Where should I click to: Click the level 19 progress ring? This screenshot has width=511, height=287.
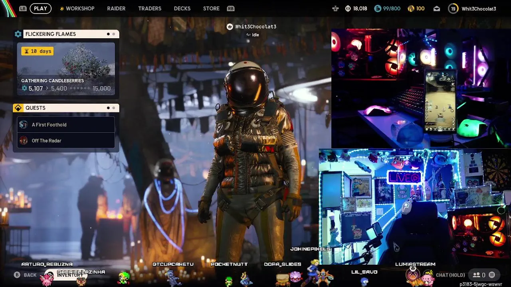coord(453,8)
